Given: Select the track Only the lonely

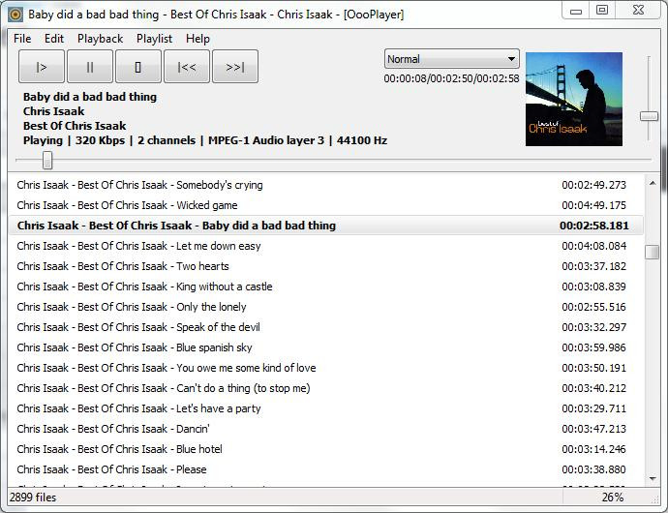Looking at the screenshot, I should point(326,307).
